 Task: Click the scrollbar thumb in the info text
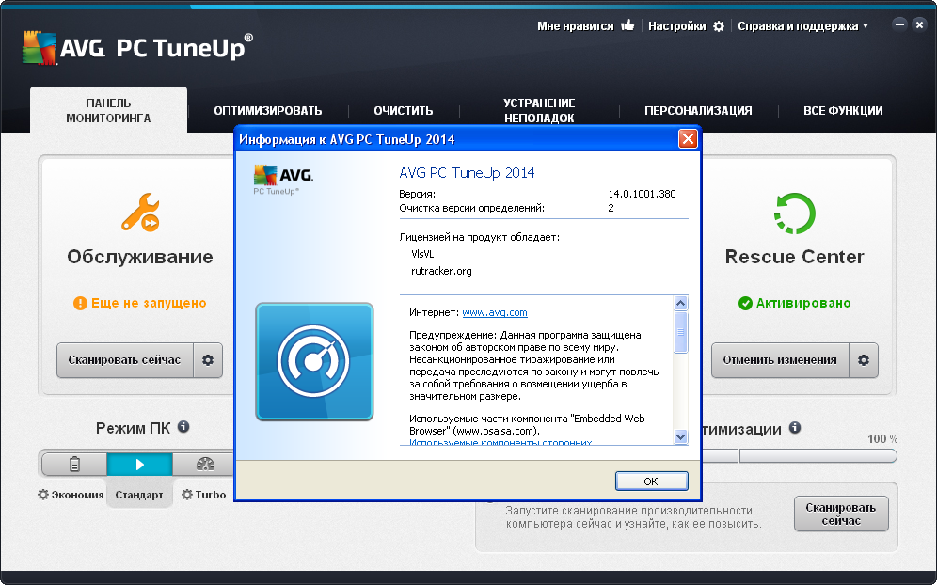click(x=680, y=332)
